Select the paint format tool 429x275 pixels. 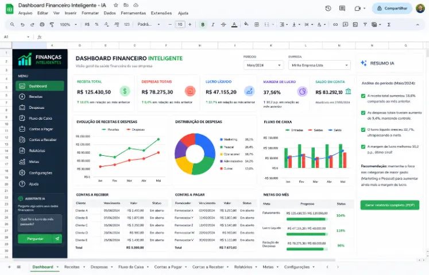click(x=52, y=25)
